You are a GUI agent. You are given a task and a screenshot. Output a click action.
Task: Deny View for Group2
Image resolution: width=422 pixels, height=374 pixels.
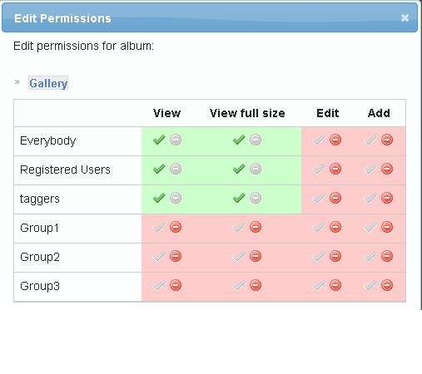pyautogui.click(x=176, y=256)
